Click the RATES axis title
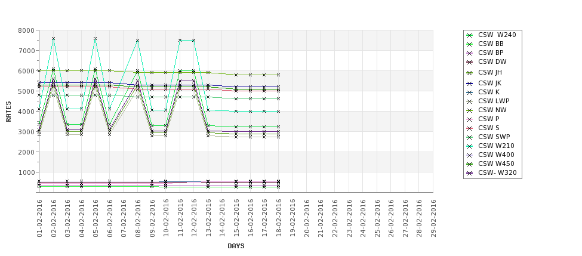The width and height of the screenshot is (582, 256). click(8, 112)
